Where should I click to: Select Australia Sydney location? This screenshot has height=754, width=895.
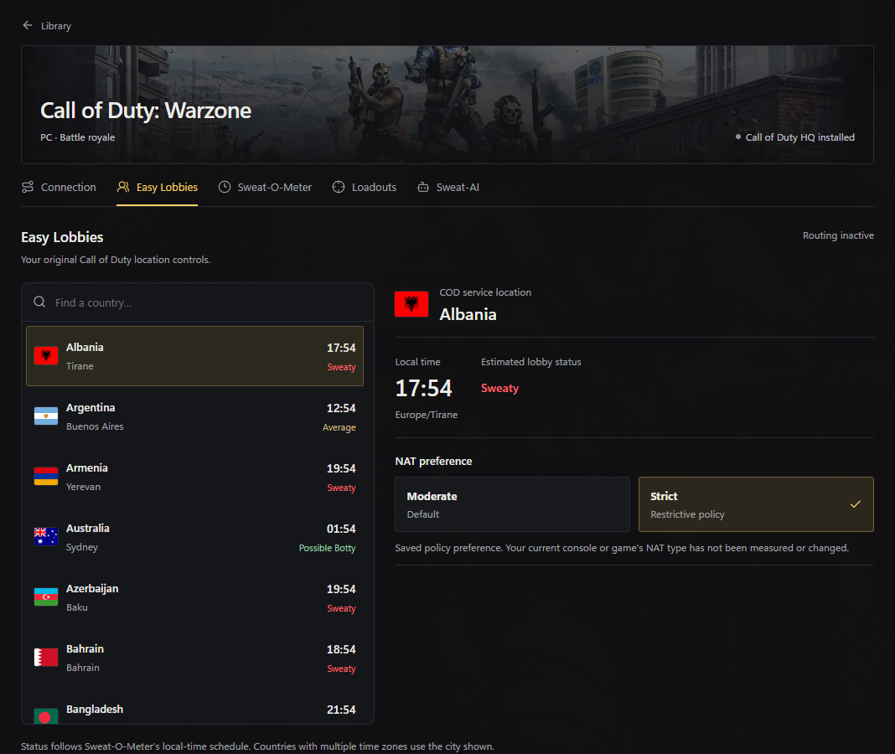tap(194, 537)
